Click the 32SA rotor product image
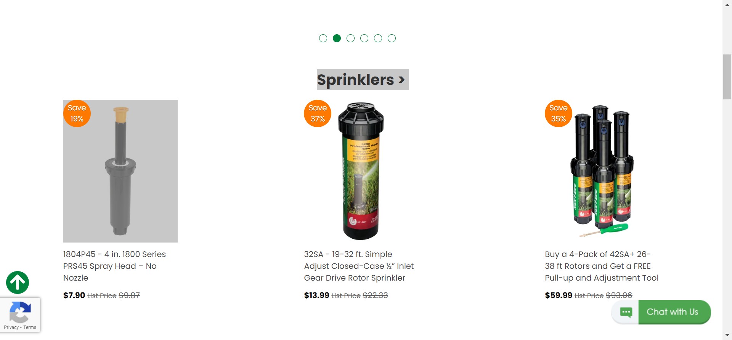732x340 pixels. pyautogui.click(x=361, y=171)
